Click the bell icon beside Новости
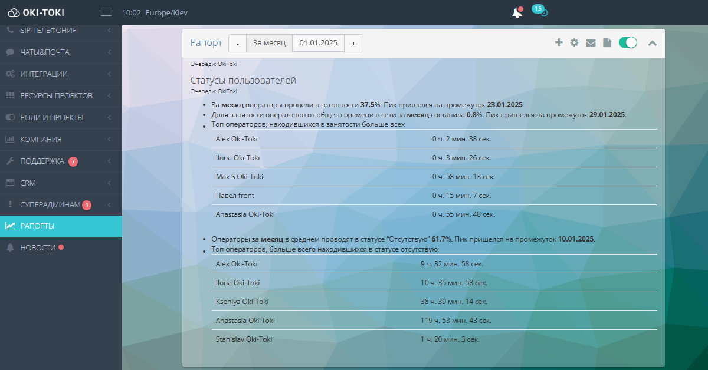Screen dimensions: 708x370 10,248
